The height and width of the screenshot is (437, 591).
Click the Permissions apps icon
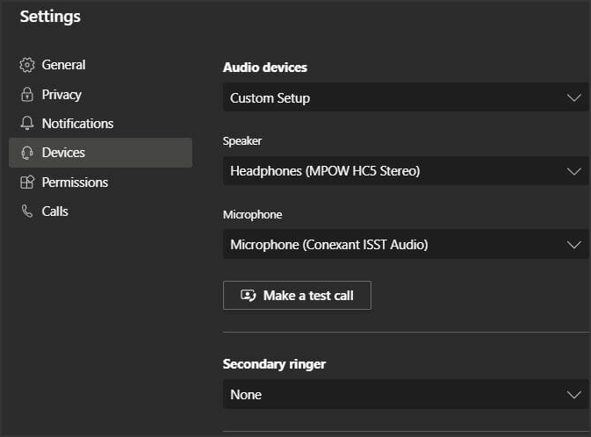[x=27, y=182]
